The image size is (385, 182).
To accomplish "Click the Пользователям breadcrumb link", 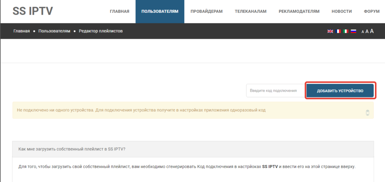I will click(x=54, y=31).
